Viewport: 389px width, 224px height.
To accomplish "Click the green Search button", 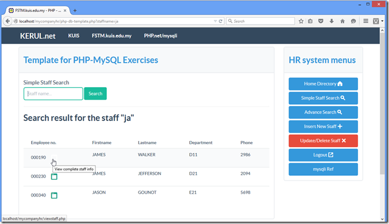I will pos(95,93).
